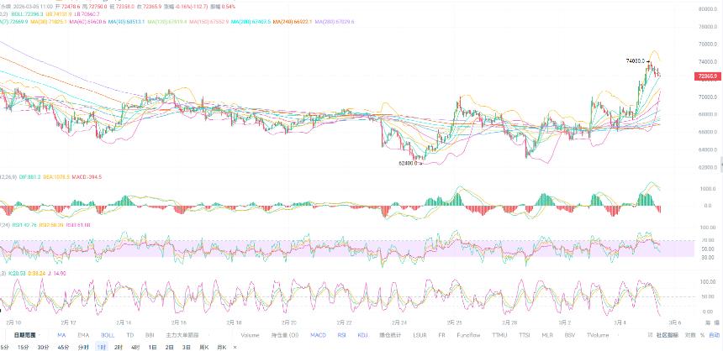Add the Fundflow indicator
Image resolution: width=723 pixels, height=351 pixels.
pos(468,335)
